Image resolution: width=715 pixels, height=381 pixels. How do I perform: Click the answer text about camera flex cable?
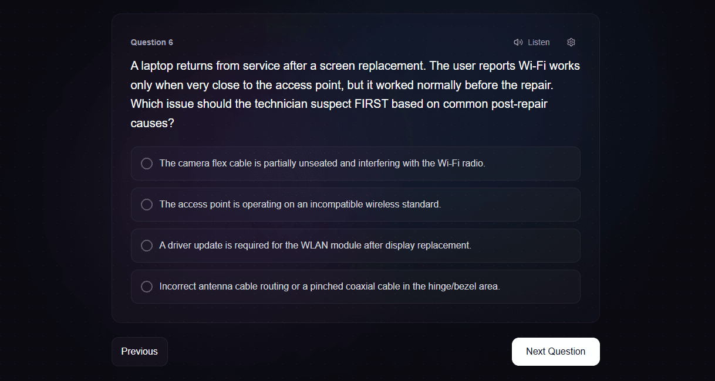tap(322, 164)
